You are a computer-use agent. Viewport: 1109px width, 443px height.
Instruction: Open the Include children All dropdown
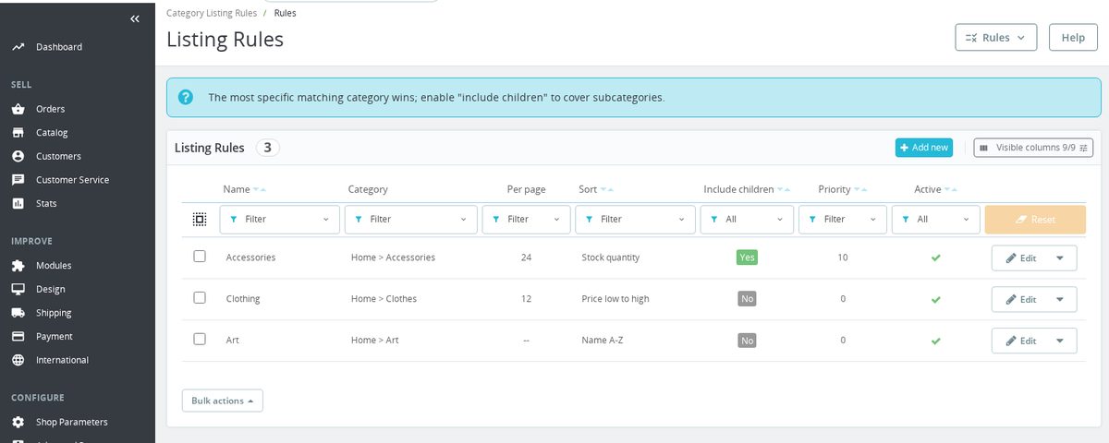point(747,220)
